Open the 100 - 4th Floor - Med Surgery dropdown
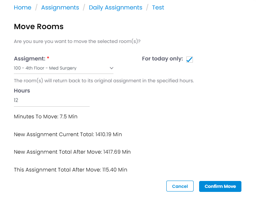 click(63, 68)
